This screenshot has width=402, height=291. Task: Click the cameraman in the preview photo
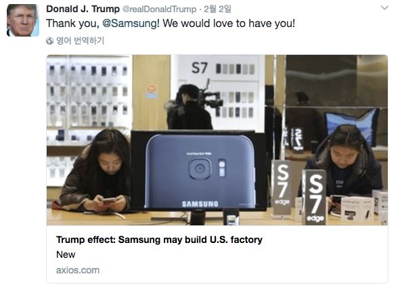pyautogui.click(x=192, y=107)
